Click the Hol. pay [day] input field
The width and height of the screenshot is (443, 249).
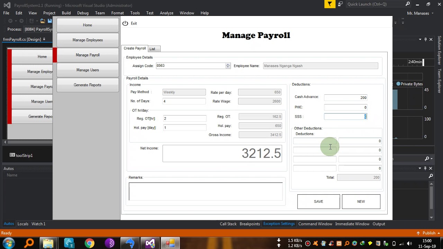coord(184,128)
